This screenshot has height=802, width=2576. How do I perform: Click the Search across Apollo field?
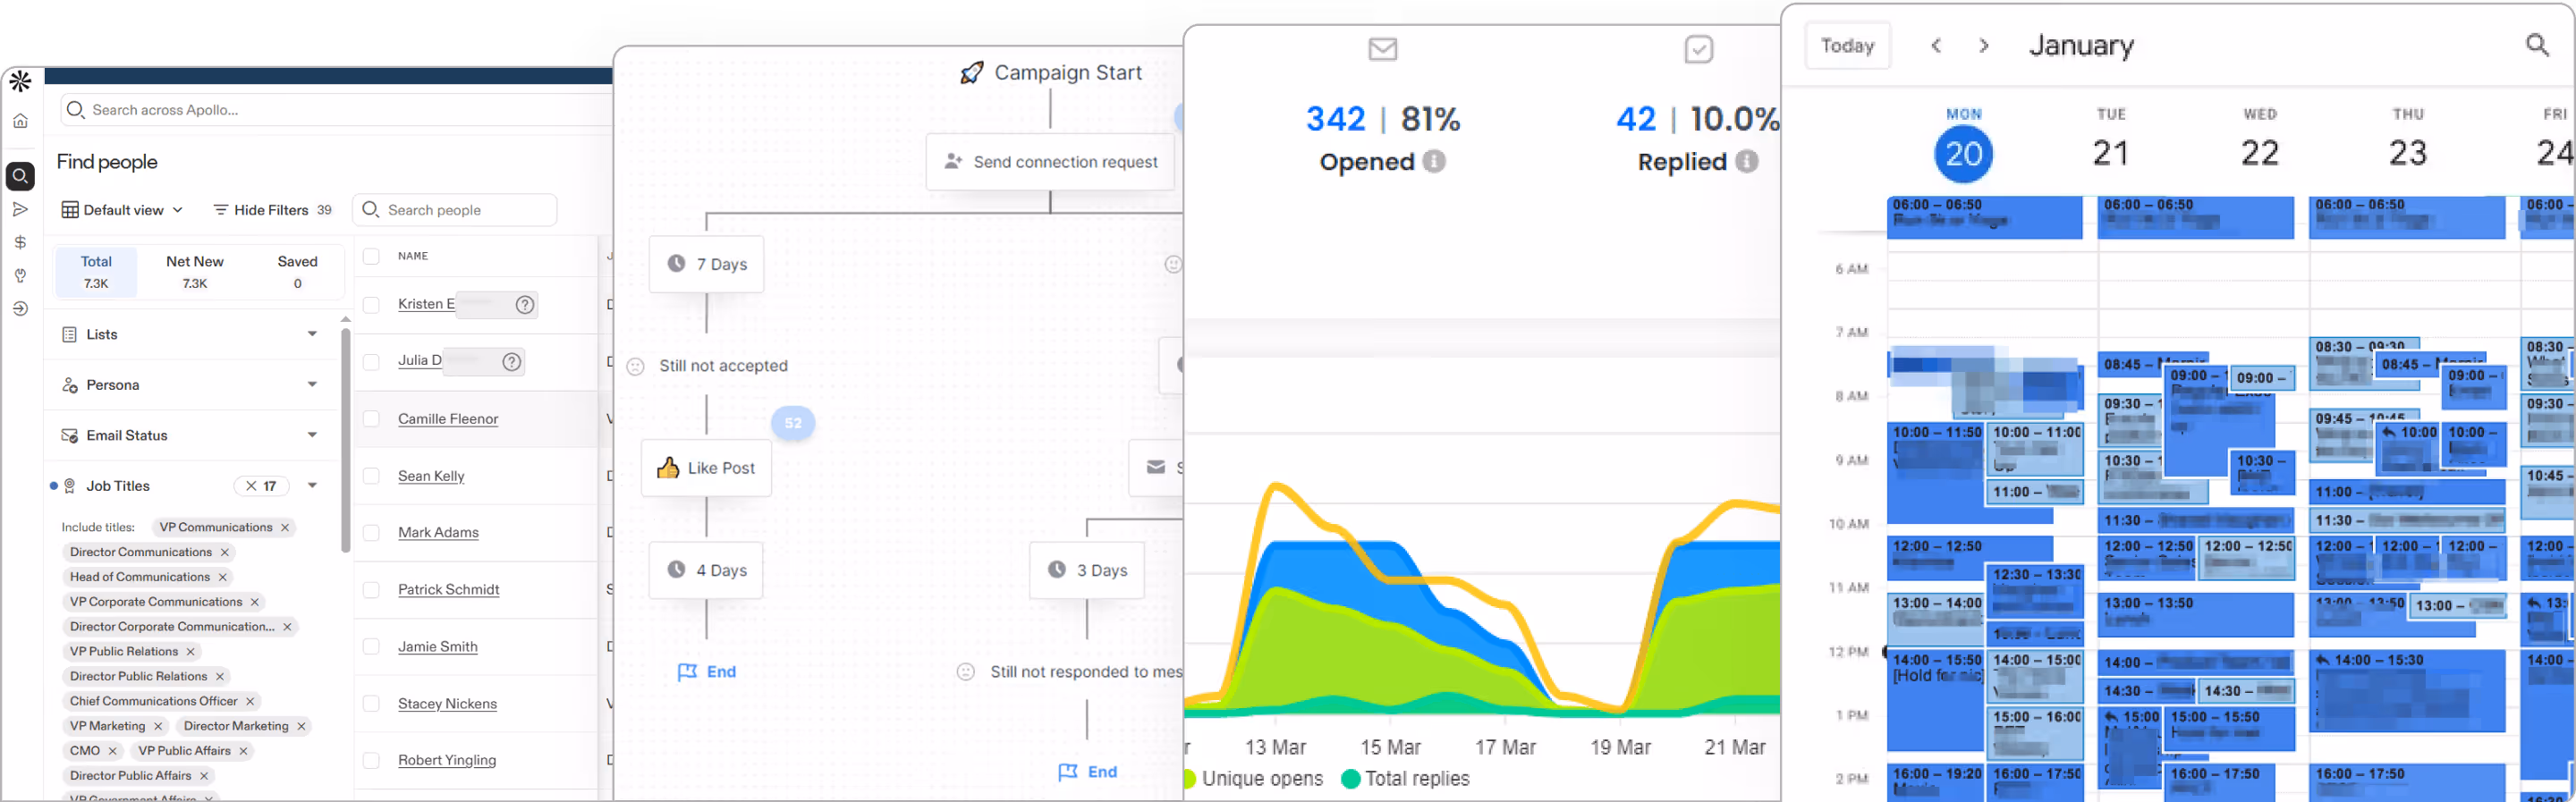coord(336,110)
